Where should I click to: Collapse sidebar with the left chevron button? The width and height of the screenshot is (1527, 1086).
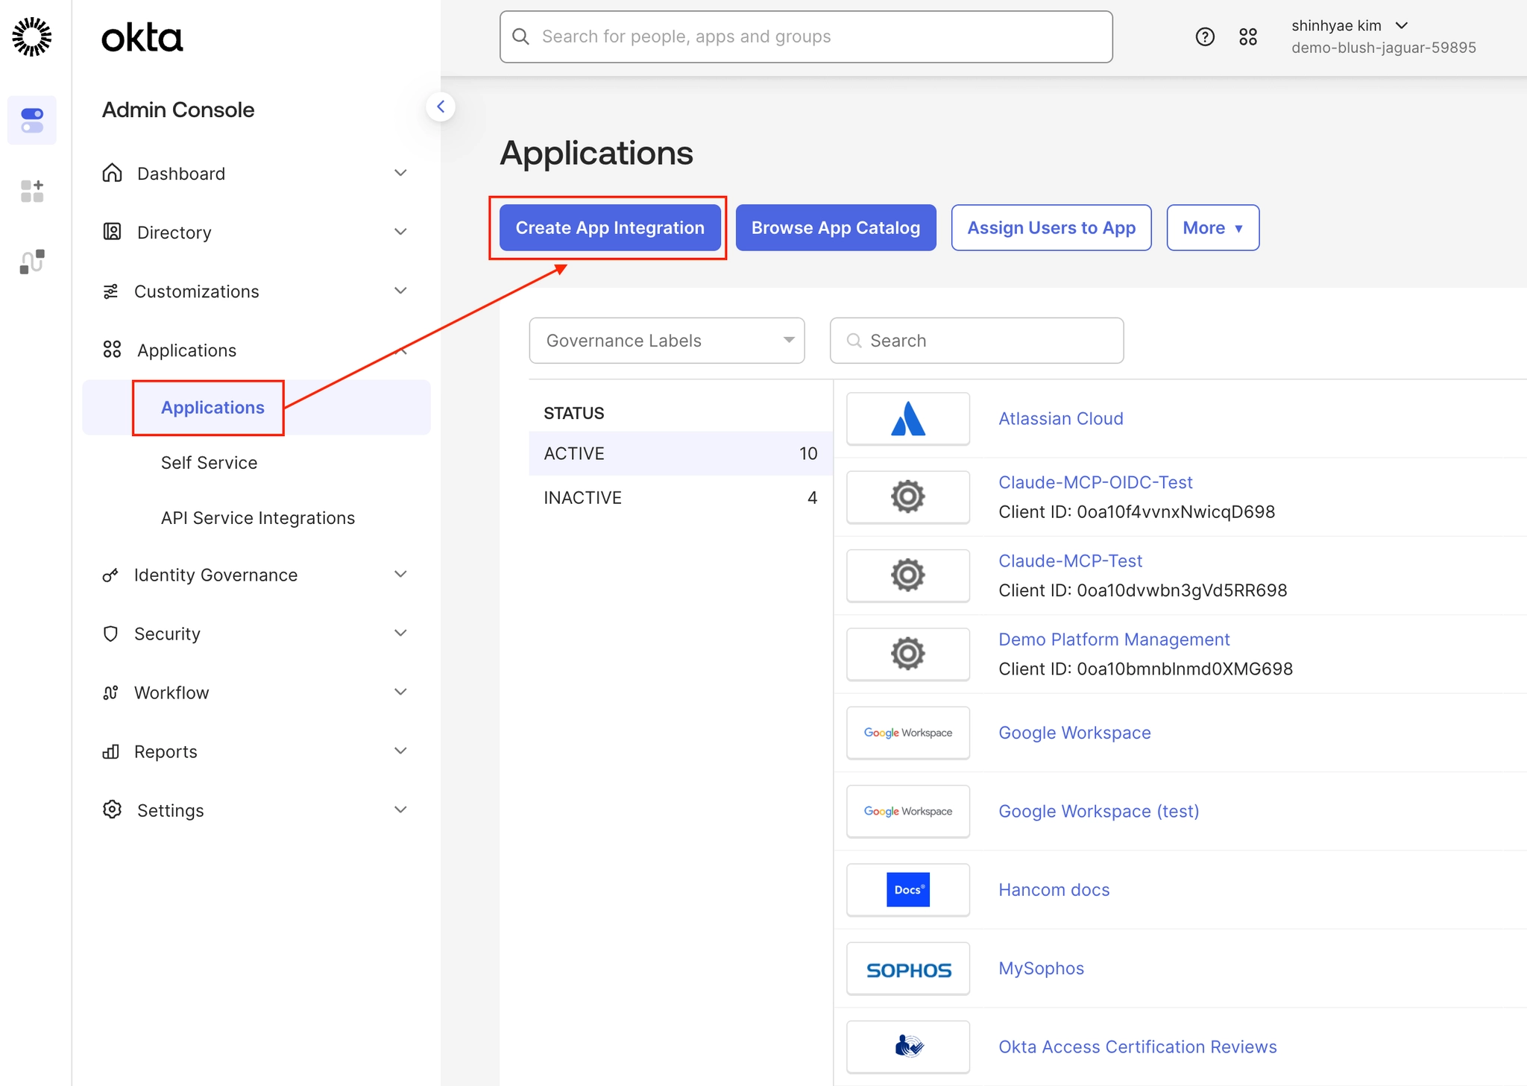[x=441, y=107]
